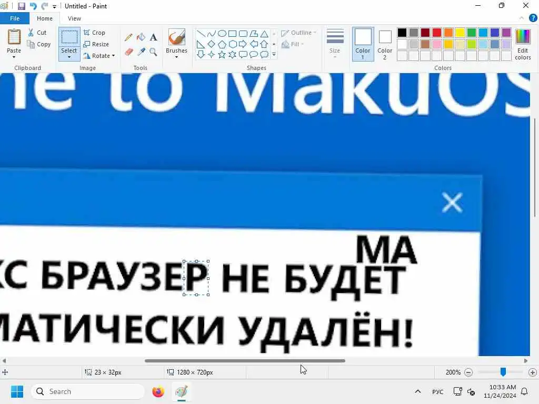
Task: Choose the Rounded rectangle shape
Action: tap(243, 34)
